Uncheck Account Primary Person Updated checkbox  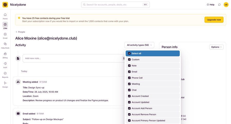tap(129, 121)
